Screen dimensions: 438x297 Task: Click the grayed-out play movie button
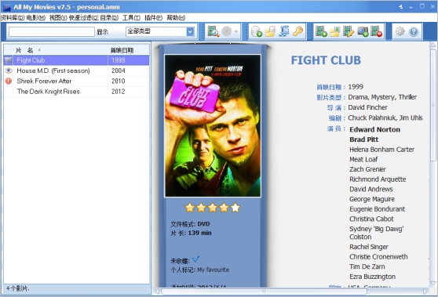(226, 31)
